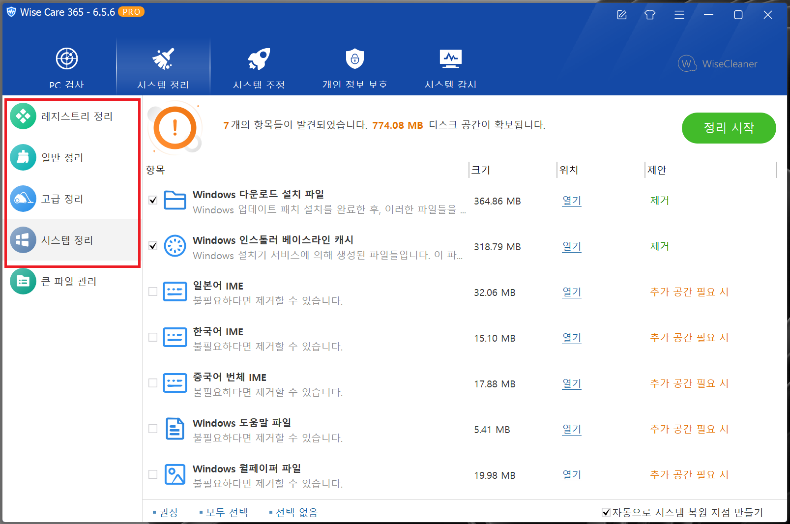790x524 pixels.
Task: Click the 큰 파일 관리 sidebar icon
Action: point(23,281)
